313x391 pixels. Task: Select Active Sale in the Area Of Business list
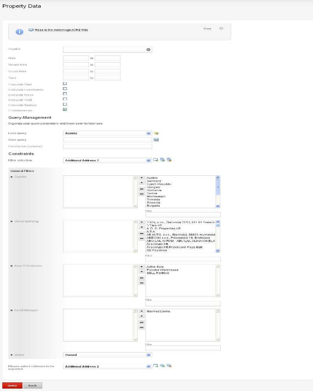click(x=155, y=267)
